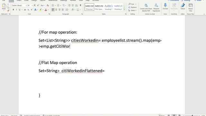Click Clear All Formatting icon
This screenshot has width=206, height=116.
coord(48,5)
